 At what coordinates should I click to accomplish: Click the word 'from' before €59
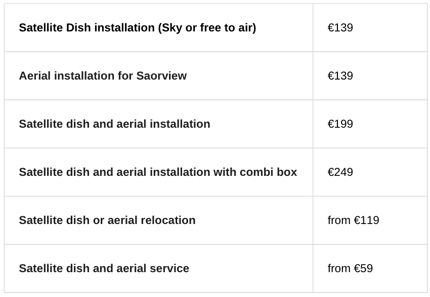339,269
